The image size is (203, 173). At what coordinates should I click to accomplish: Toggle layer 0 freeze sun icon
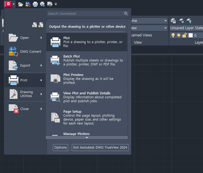pos(179,35)
